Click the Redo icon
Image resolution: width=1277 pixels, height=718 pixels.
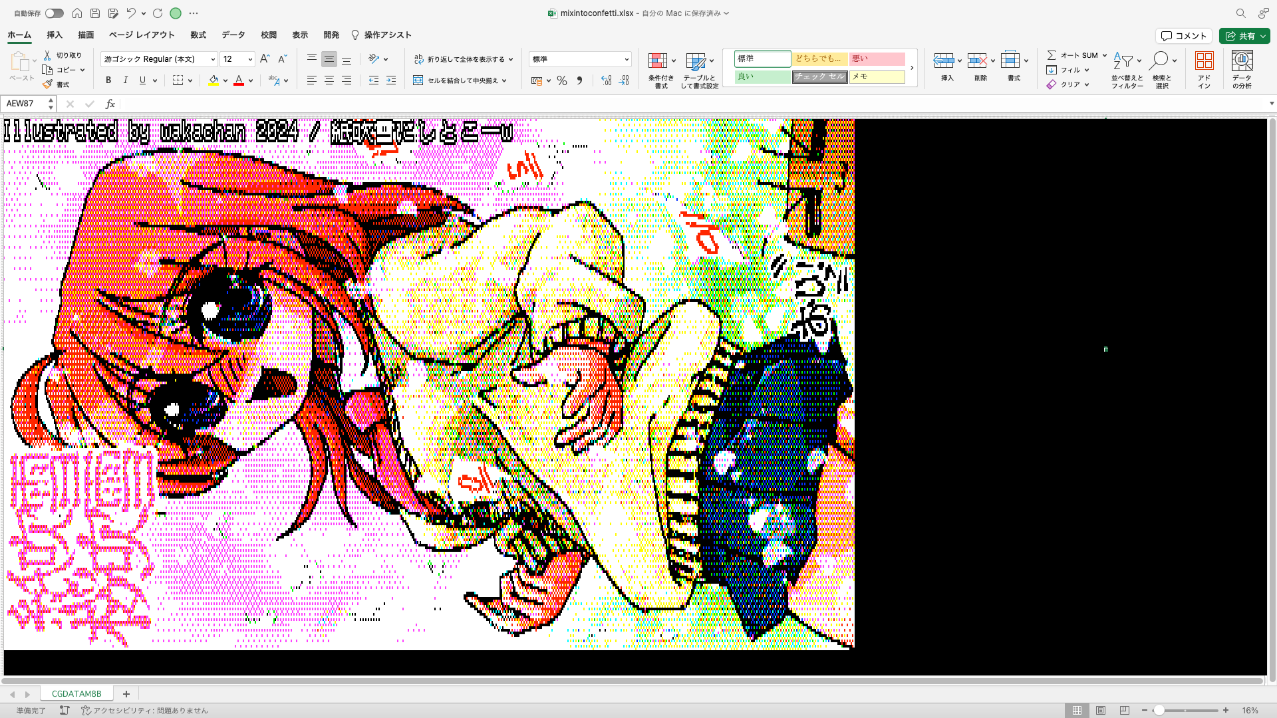coord(158,13)
